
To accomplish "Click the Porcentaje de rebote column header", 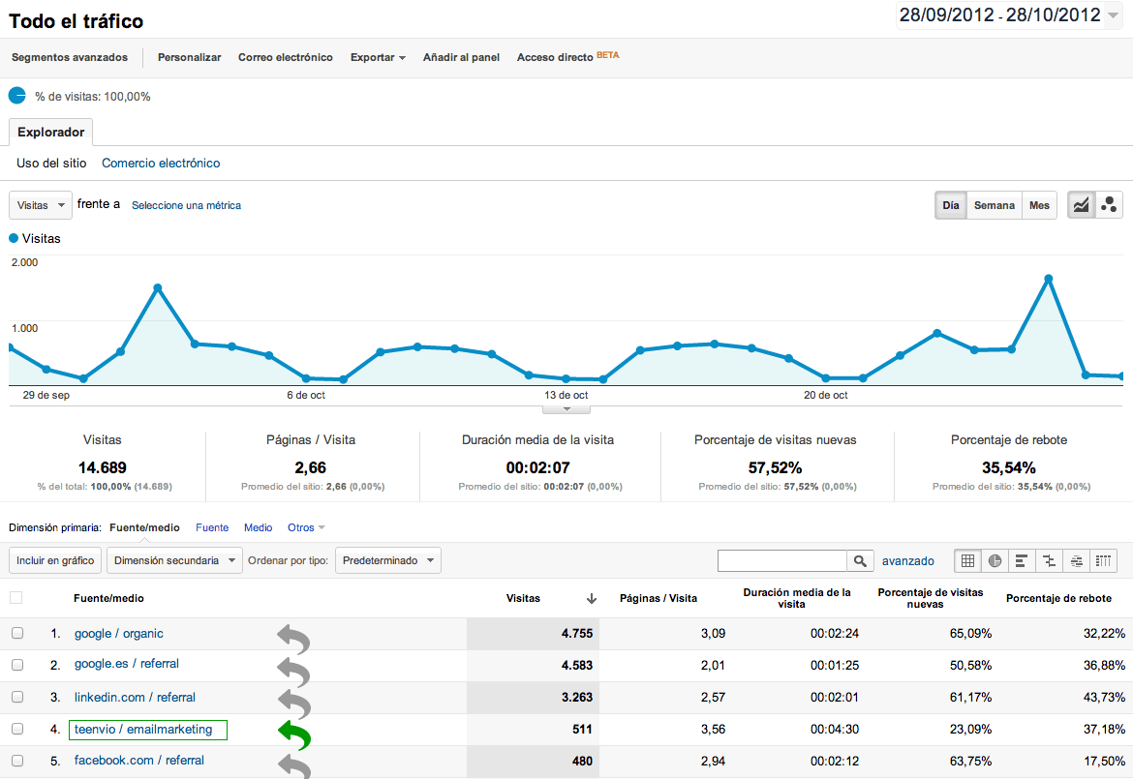I will coord(1058,598).
